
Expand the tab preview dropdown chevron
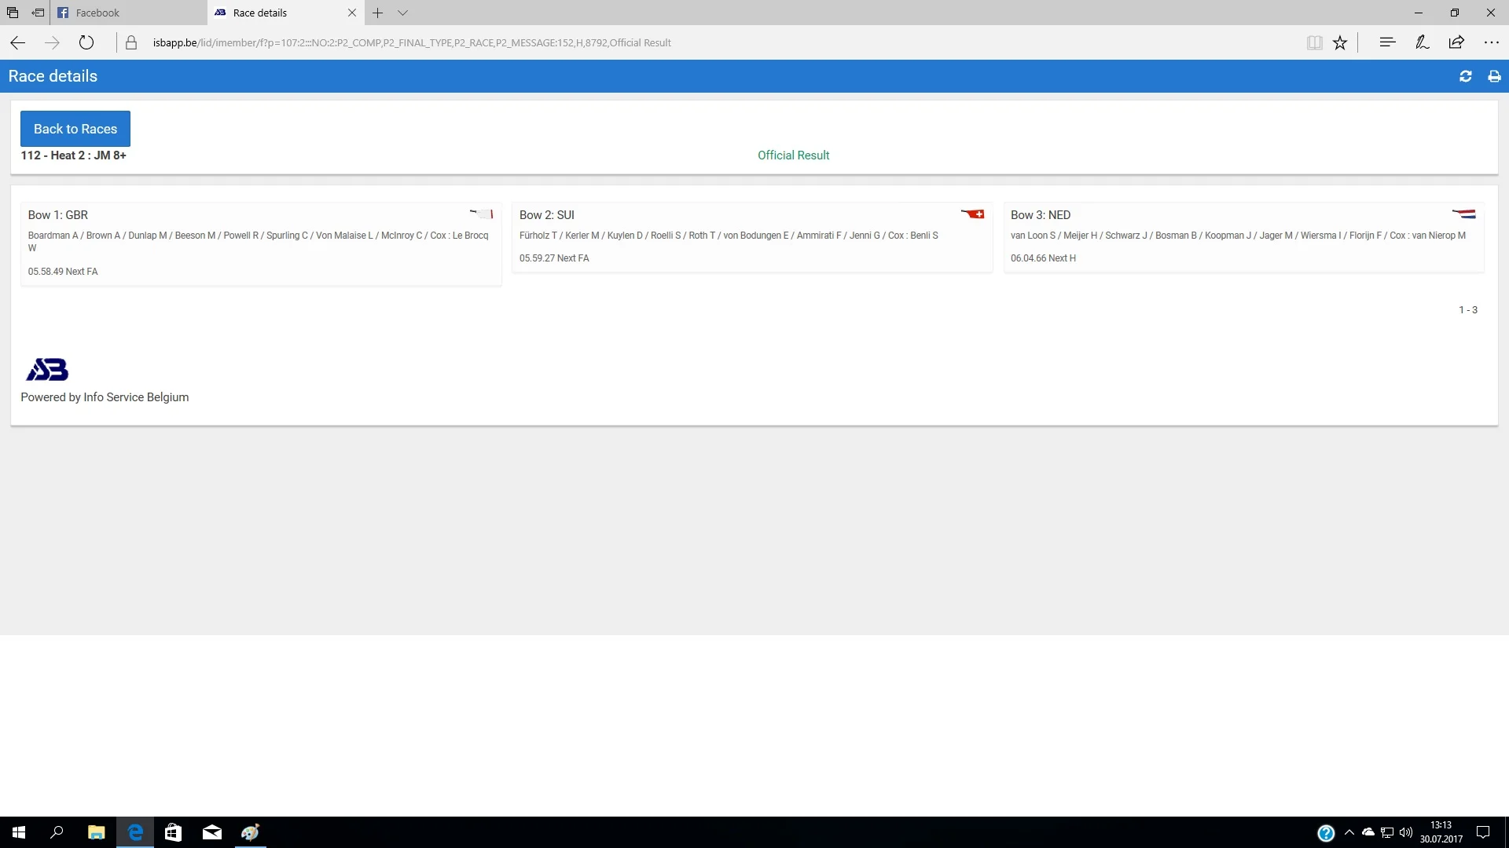[402, 13]
